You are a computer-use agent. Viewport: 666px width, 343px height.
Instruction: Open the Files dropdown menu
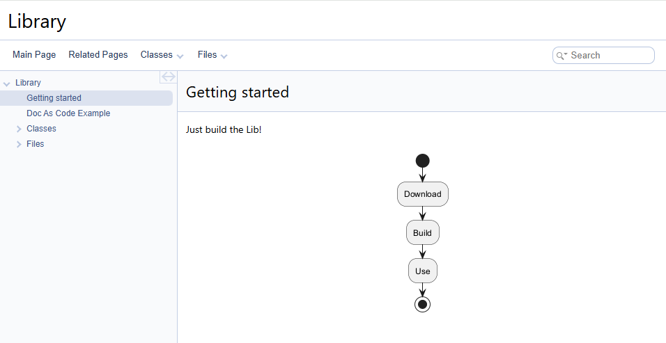pos(212,55)
